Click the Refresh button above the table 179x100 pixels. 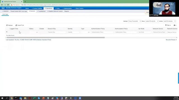click(10, 25)
